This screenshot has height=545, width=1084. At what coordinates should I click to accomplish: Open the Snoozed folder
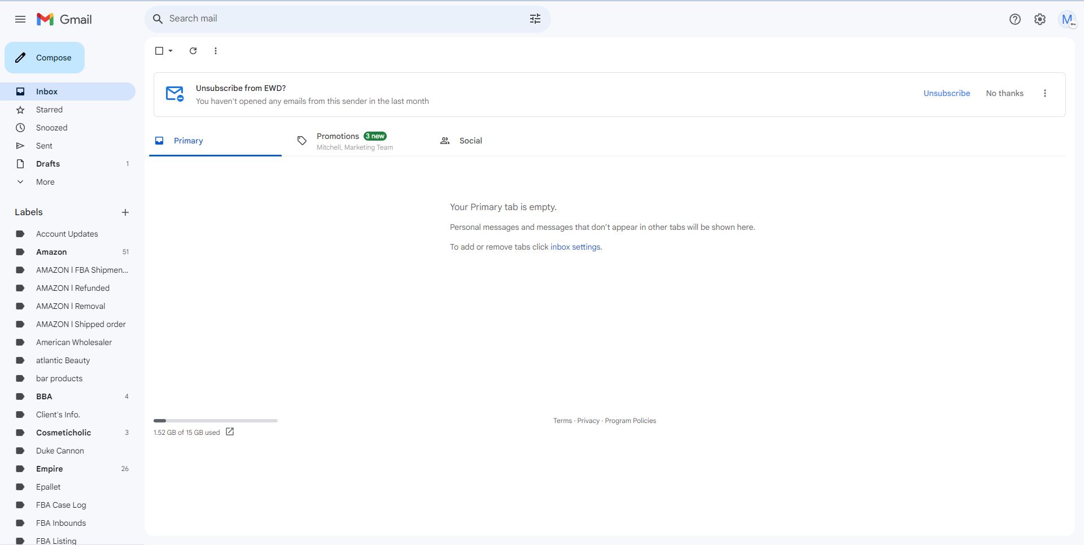tap(68, 128)
